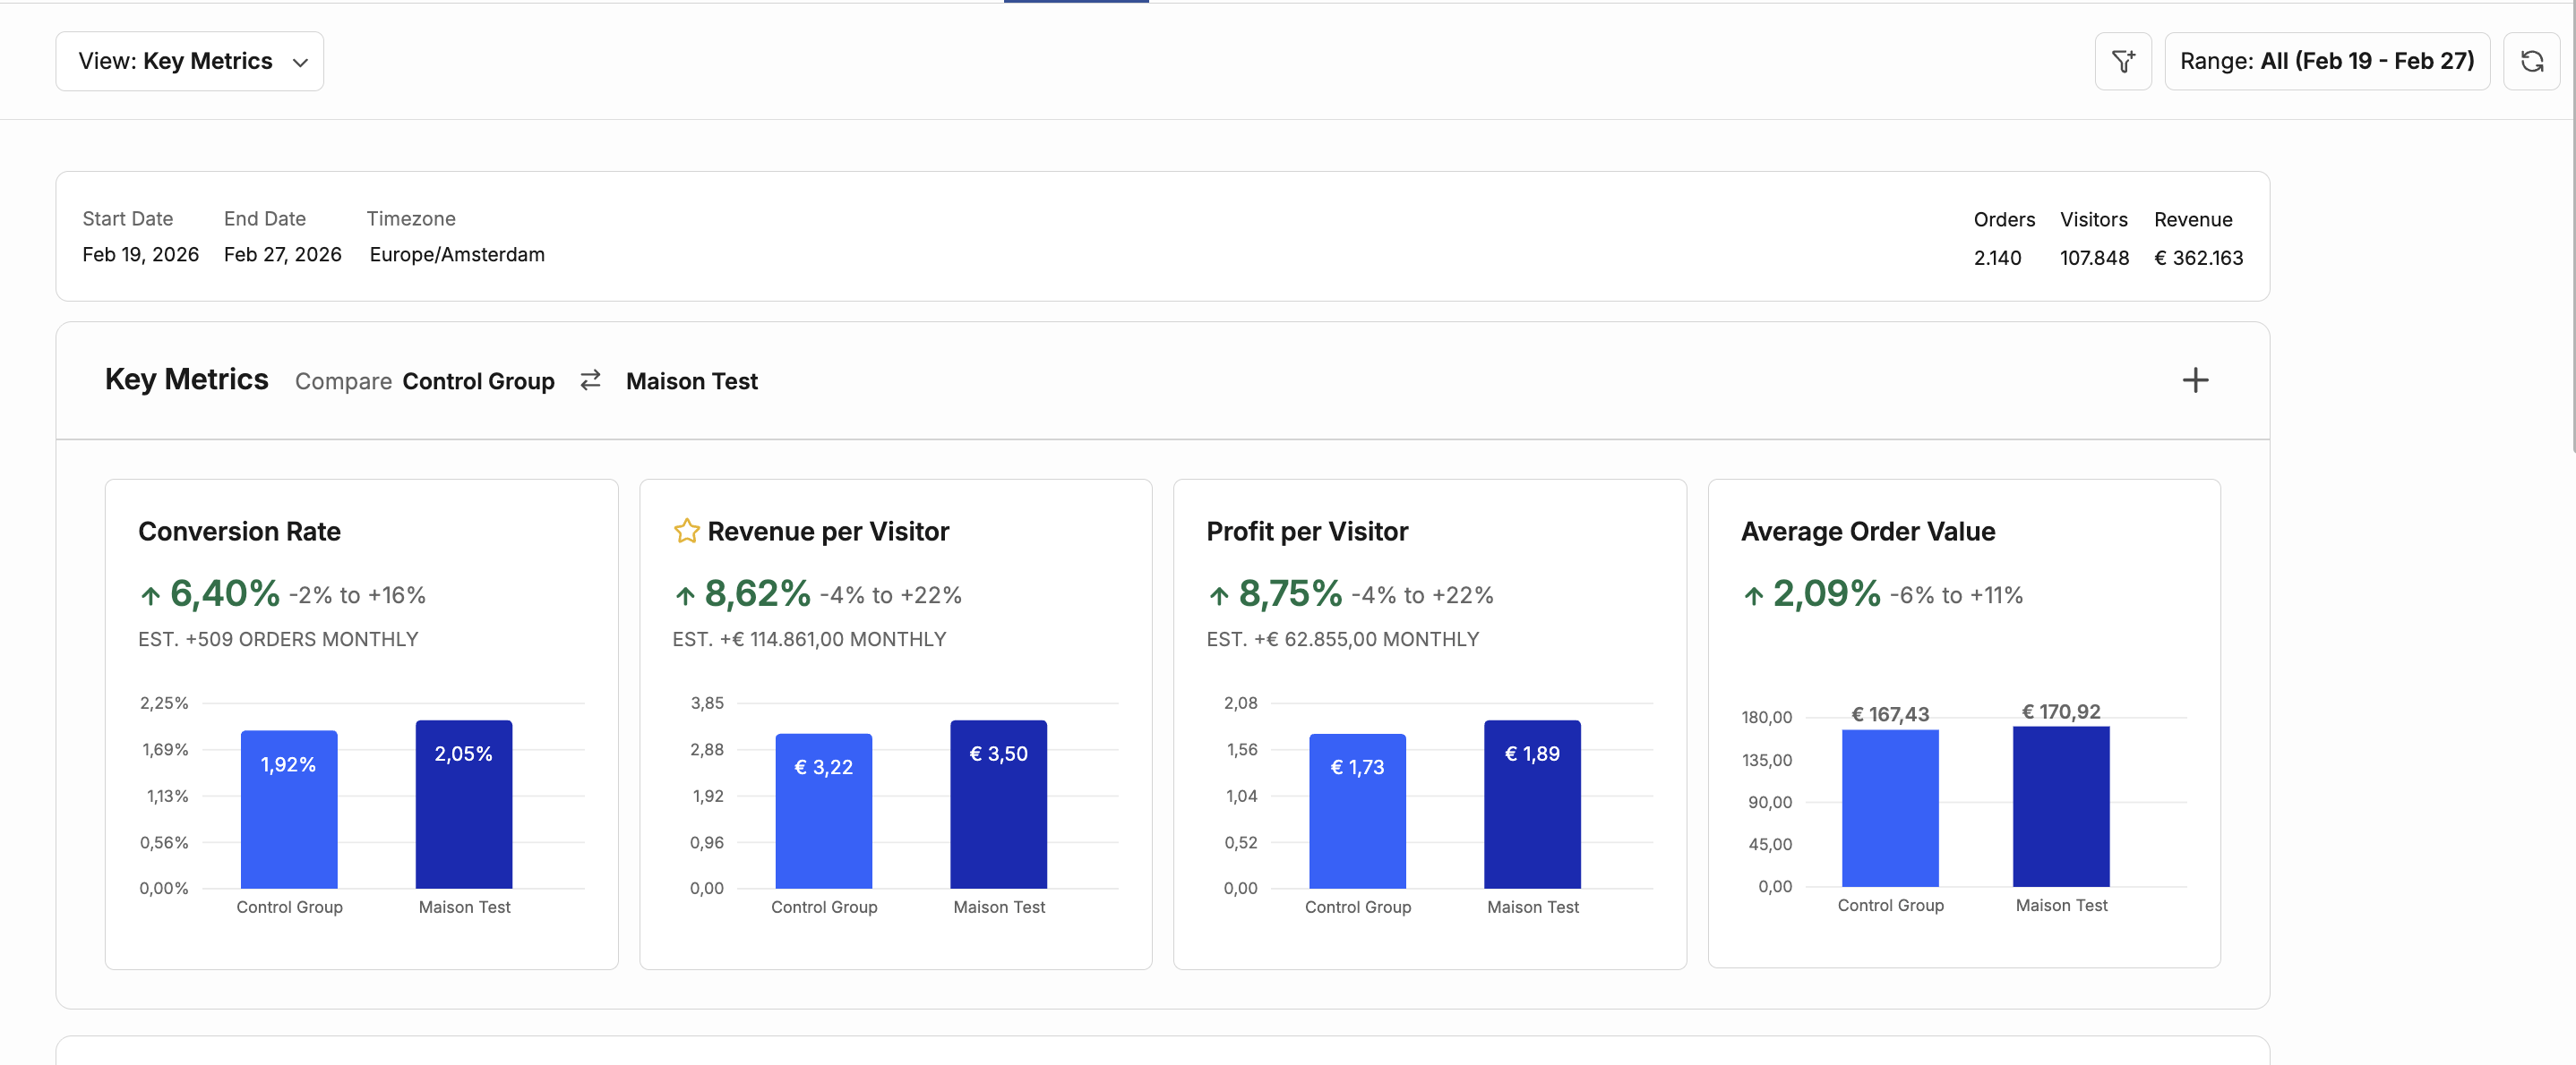2576x1065 pixels.
Task: Click the Profit per Visitor title
Action: [x=1306, y=531]
